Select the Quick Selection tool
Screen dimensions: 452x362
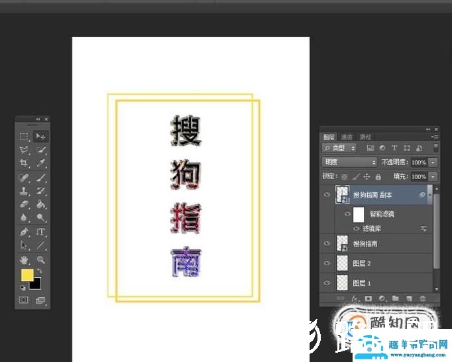pyautogui.click(x=41, y=150)
